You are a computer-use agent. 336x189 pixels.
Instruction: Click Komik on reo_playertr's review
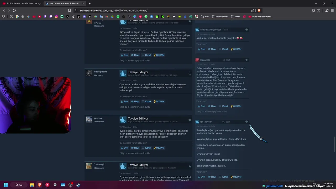pos(223,177)
